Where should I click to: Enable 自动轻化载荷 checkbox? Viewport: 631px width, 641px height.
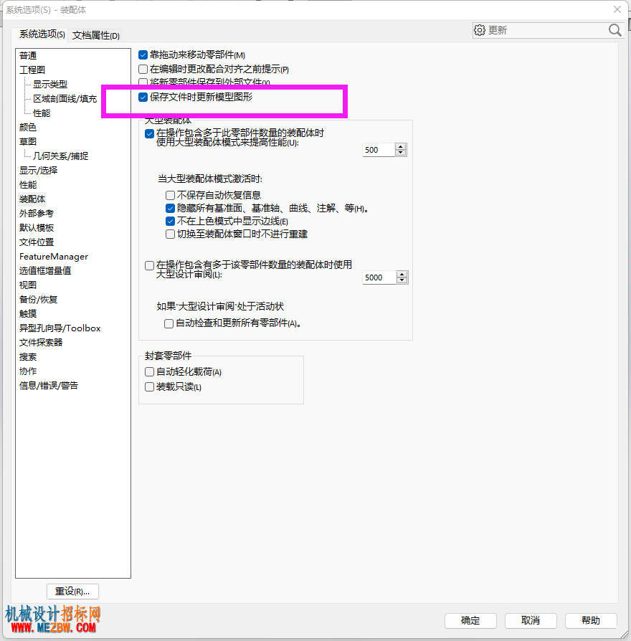[149, 371]
